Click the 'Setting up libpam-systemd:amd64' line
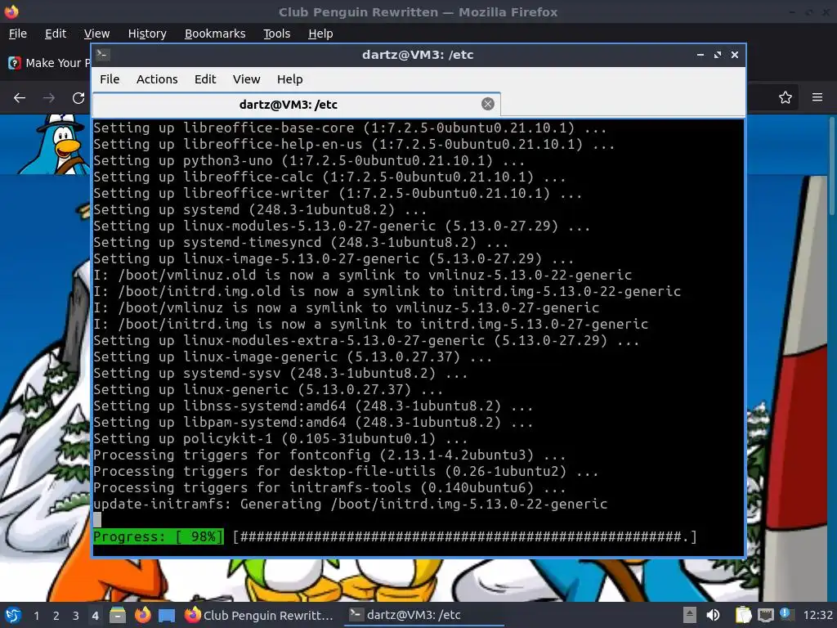This screenshot has height=628, width=837. tap(313, 423)
